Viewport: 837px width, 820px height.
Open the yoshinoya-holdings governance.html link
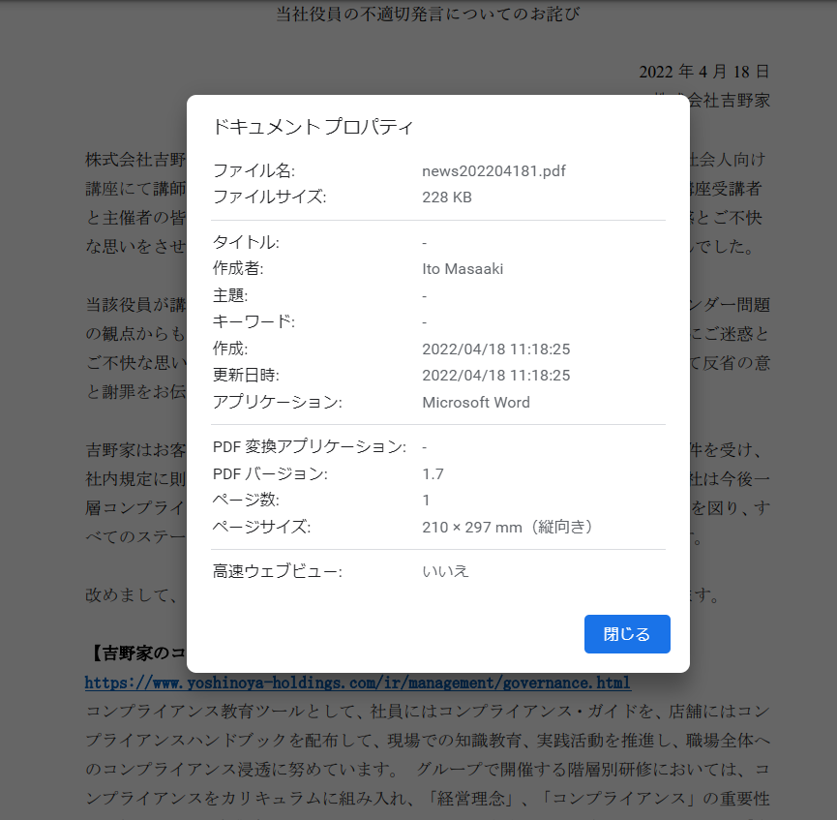(x=358, y=683)
